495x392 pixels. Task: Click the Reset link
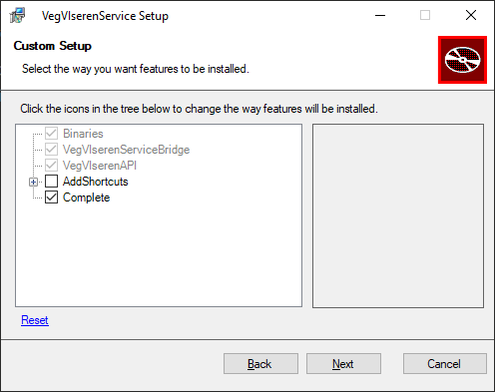pyautogui.click(x=35, y=320)
